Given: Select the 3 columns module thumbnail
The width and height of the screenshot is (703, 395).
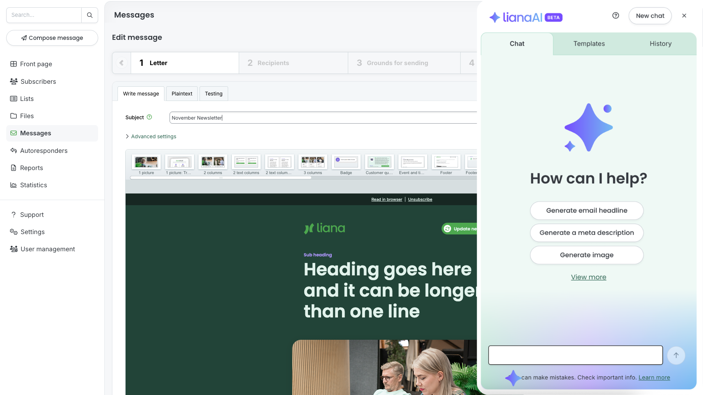Looking at the screenshot, I should pos(313,162).
